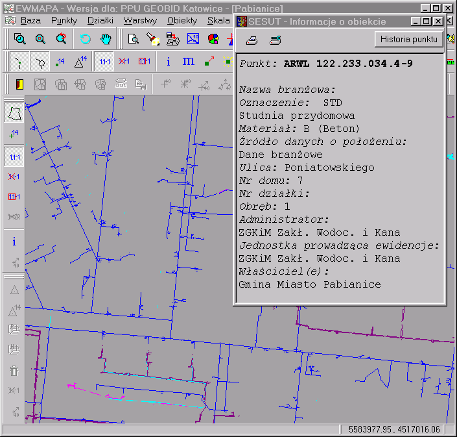Click the coordinates field in status bar
This screenshot has width=457, height=437.
[x=394, y=429]
